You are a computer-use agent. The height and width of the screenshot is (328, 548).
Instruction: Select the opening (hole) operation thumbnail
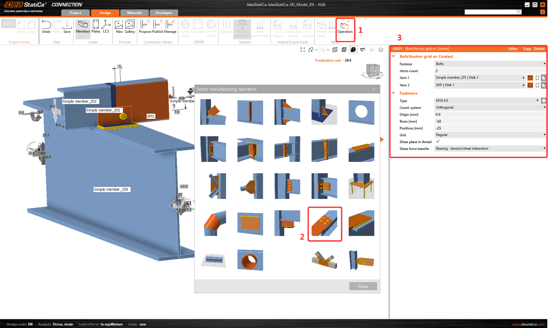click(361, 112)
